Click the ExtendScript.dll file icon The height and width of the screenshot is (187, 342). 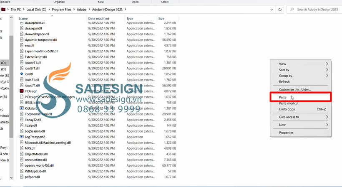click(x=21, y=57)
